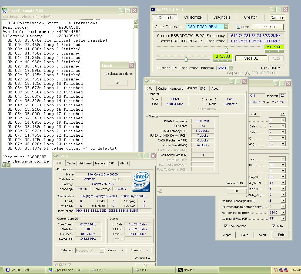Click Super PI horizontal scroll left arrow
The height and width of the screenshot is (274, 301).
tap(4, 165)
